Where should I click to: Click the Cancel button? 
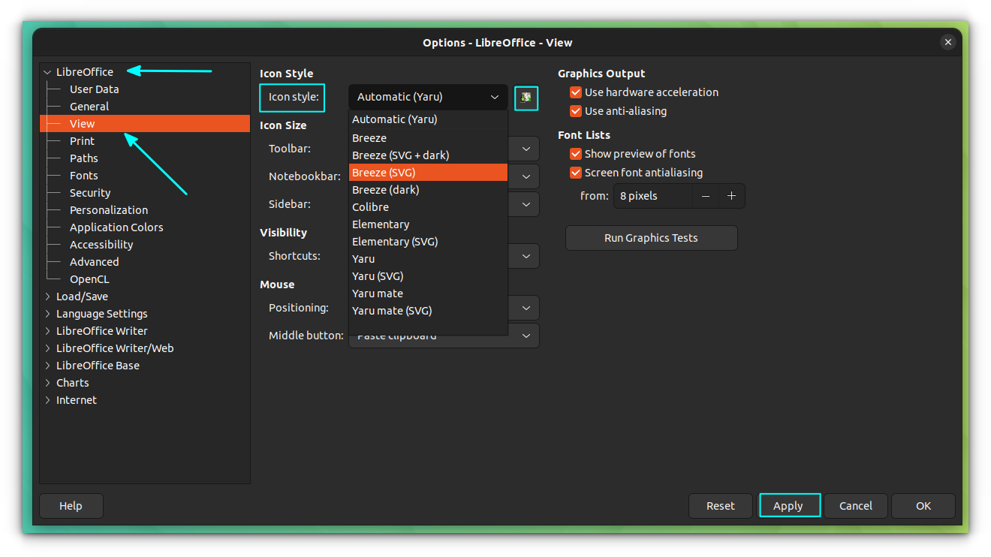(x=856, y=506)
